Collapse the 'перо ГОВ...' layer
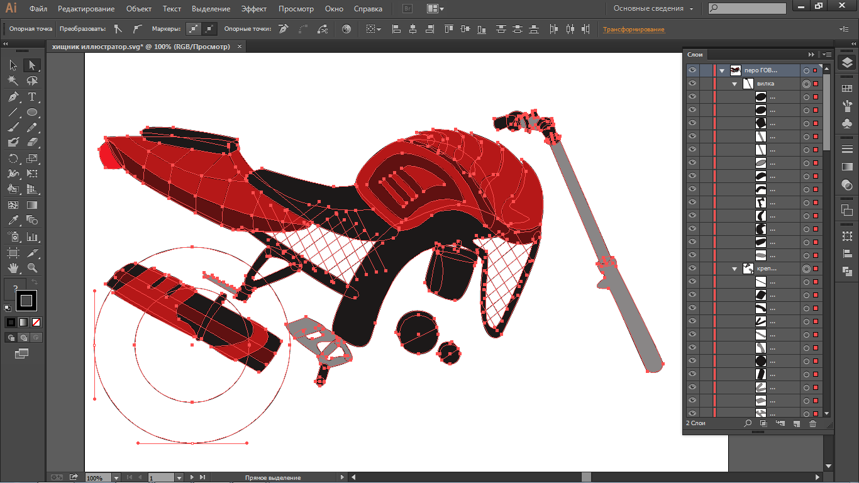This screenshot has height=483, width=859. [x=722, y=70]
